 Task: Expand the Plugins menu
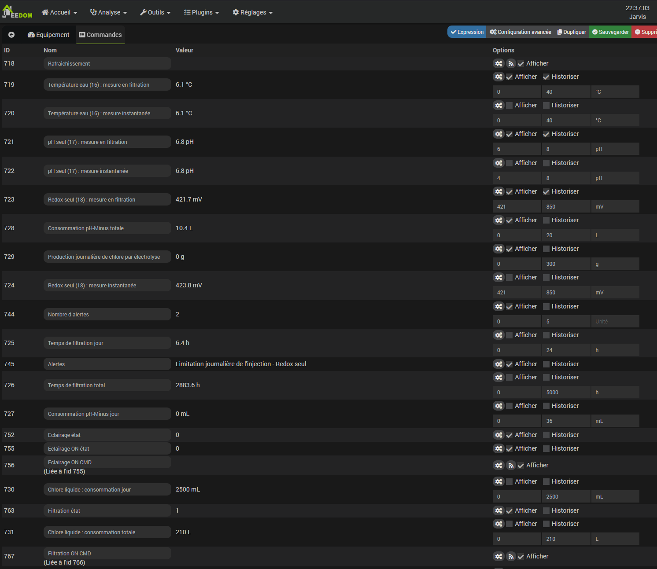(x=202, y=12)
